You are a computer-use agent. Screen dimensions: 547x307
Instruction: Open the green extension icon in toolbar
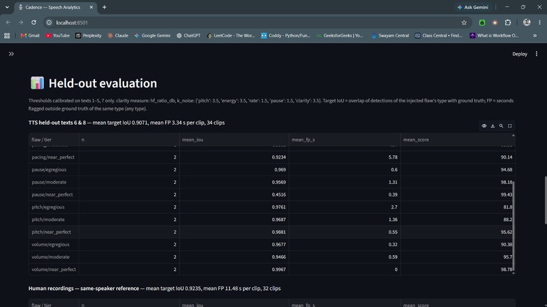[482, 22]
